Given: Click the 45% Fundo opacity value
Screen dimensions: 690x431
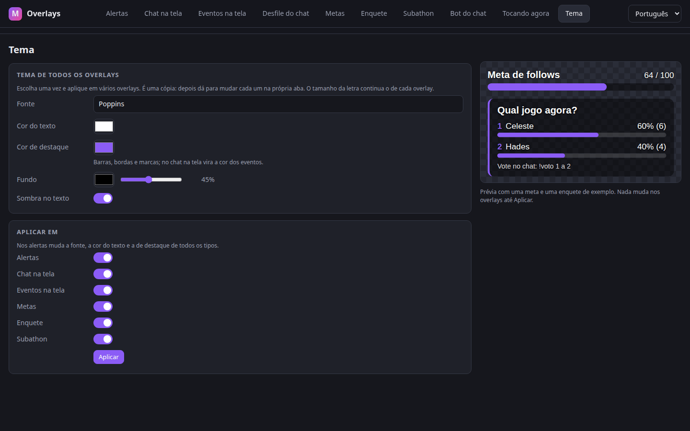Looking at the screenshot, I should [208, 180].
